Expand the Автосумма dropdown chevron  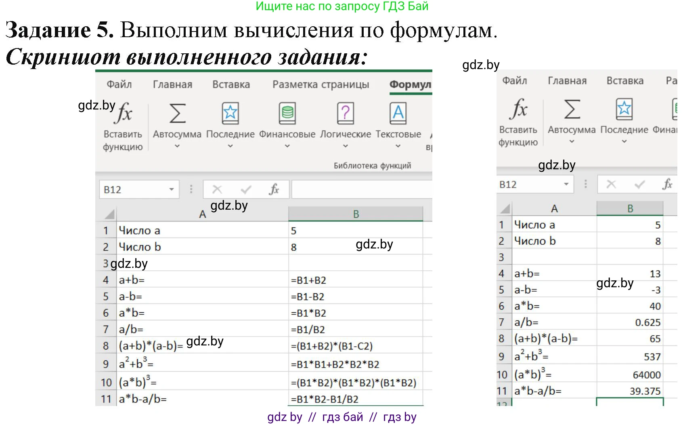tap(176, 145)
